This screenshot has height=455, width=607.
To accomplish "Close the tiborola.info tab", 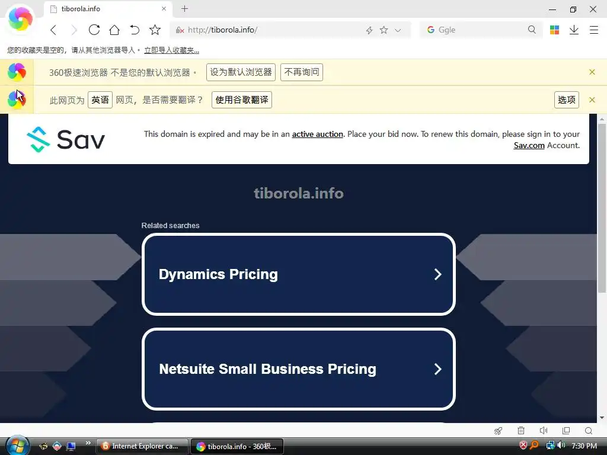I will (x=164, y=8).
